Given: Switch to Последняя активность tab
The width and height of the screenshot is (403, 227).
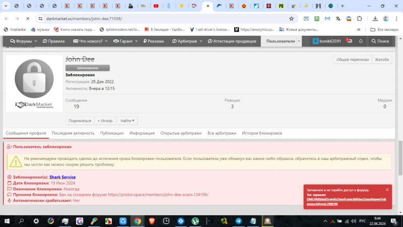Looking at the screenshot, I should click(73, 133).
